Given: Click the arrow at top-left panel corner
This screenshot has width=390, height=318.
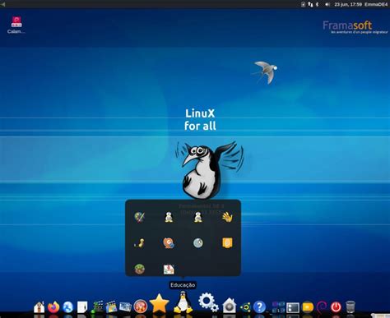Looking at the screenshot, I should (x=3, y=4).
